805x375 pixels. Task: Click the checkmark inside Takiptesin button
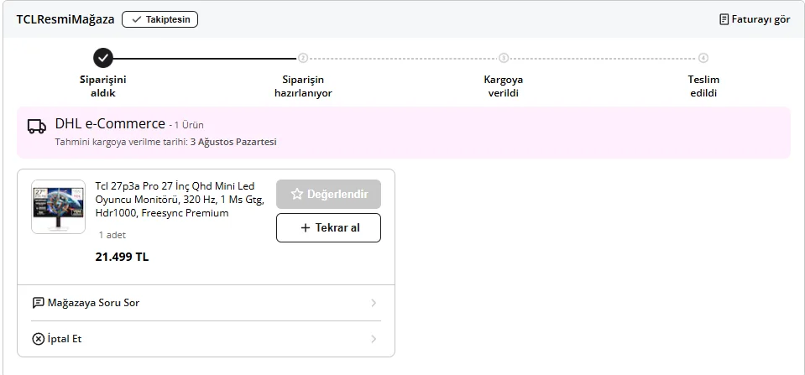point(137,19)
